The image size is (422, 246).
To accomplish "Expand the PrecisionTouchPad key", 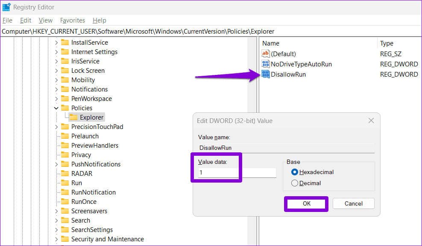I will (56, 127).
